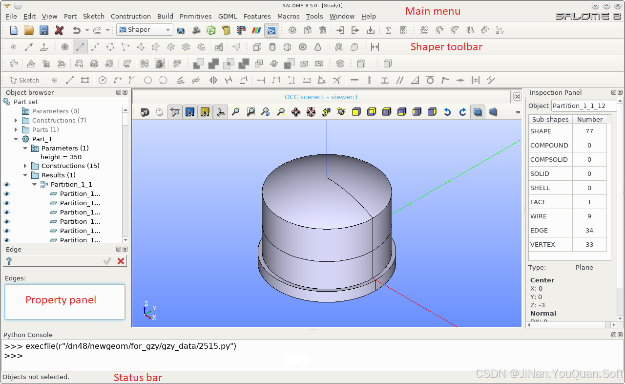625x384 pixels.
Task: Select the sketch Rectangle tool
Action: [x=85, y=80]
